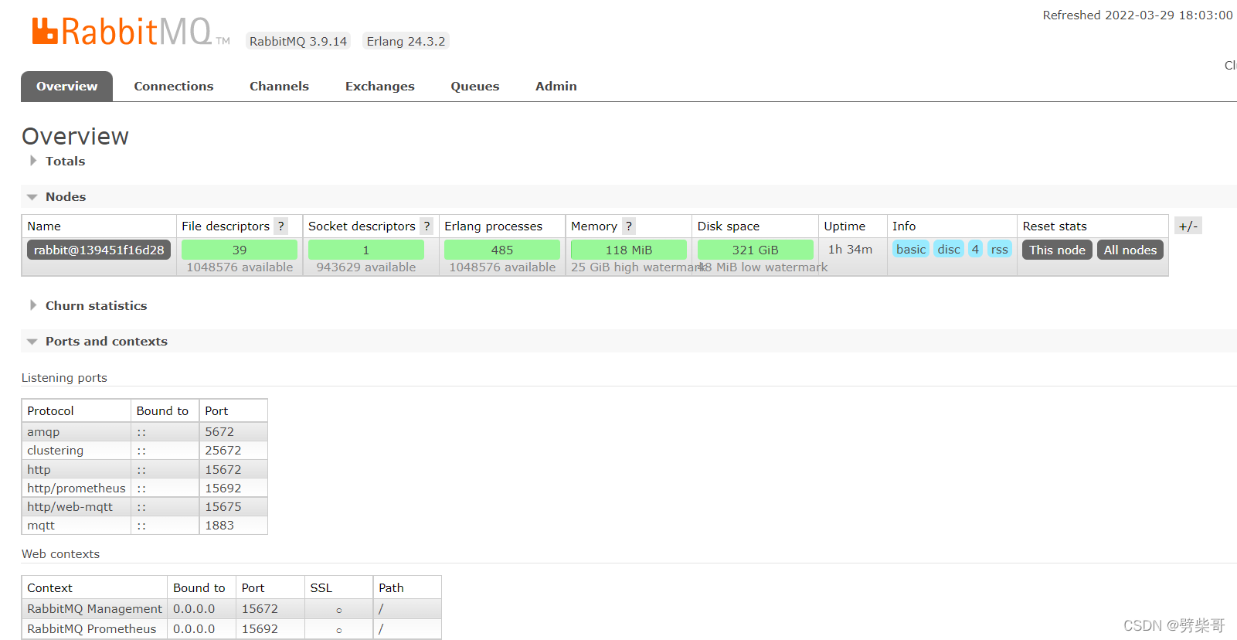Viewport: 1237px width, 640px height.
Task: Select the http/prometheus protocol cell
Action: click(x=76, y=488)
